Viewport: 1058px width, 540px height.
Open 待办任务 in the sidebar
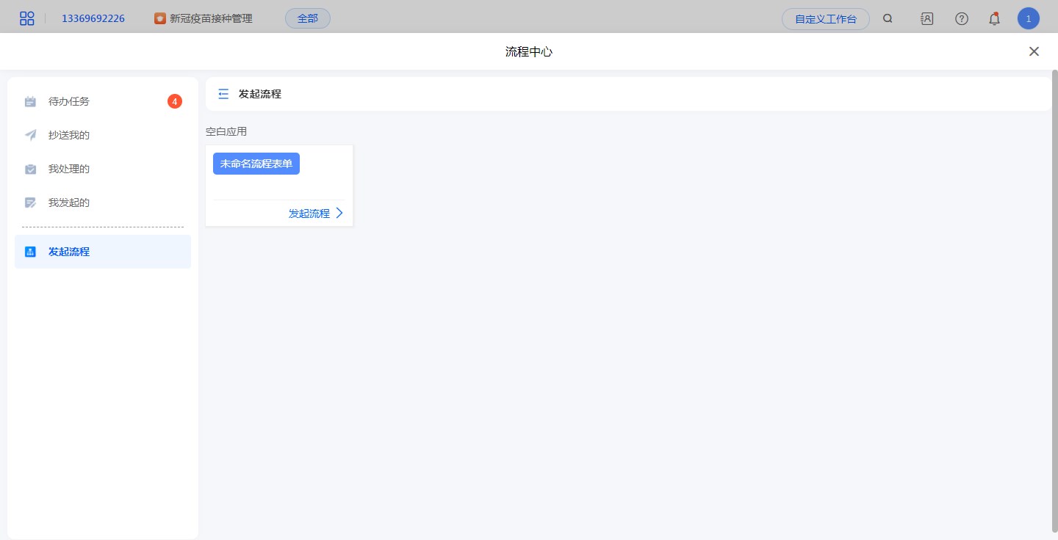click(69, 101)
